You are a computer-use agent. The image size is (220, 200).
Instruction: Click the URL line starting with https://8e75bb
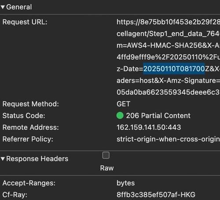coord(168,22)
